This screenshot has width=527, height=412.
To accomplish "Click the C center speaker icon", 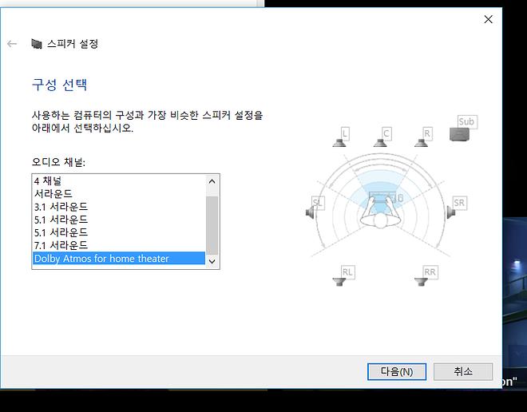I will tap(380, 143).
